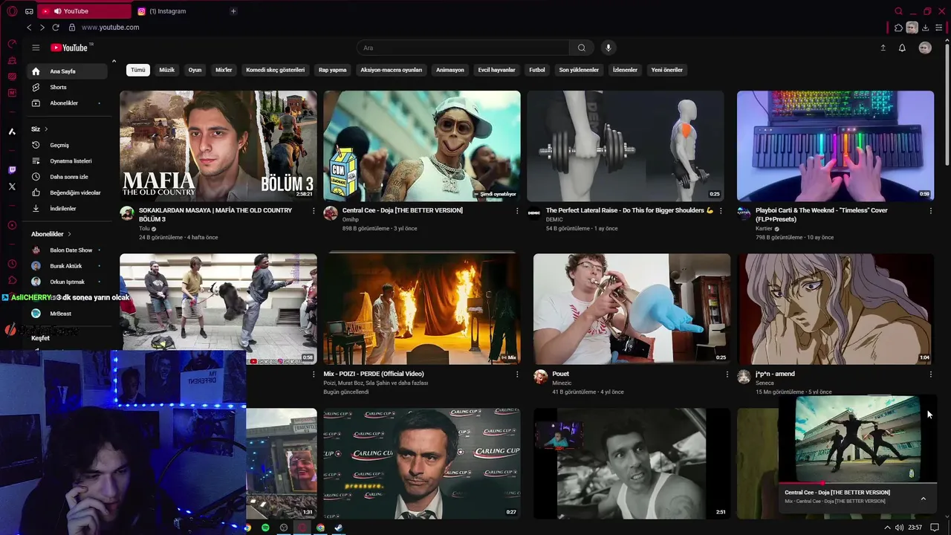Open Abonelikler in the sidebar
The image size is (951, 535).
67,103
